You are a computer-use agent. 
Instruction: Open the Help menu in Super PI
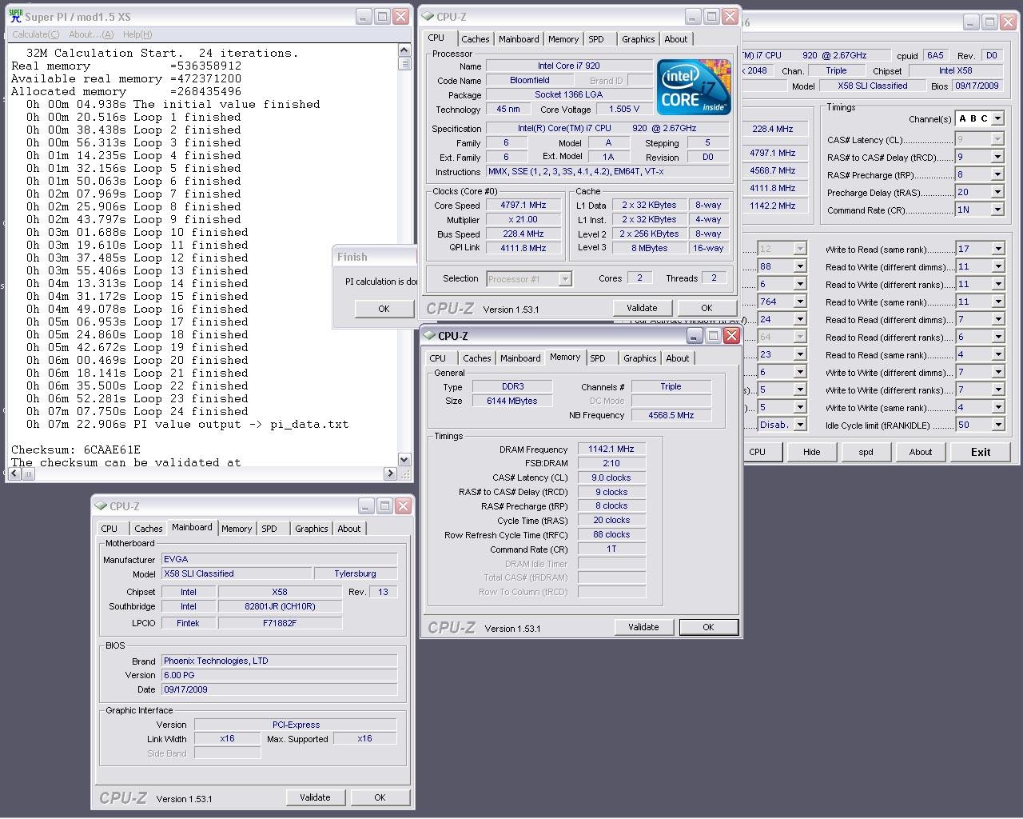137,34
